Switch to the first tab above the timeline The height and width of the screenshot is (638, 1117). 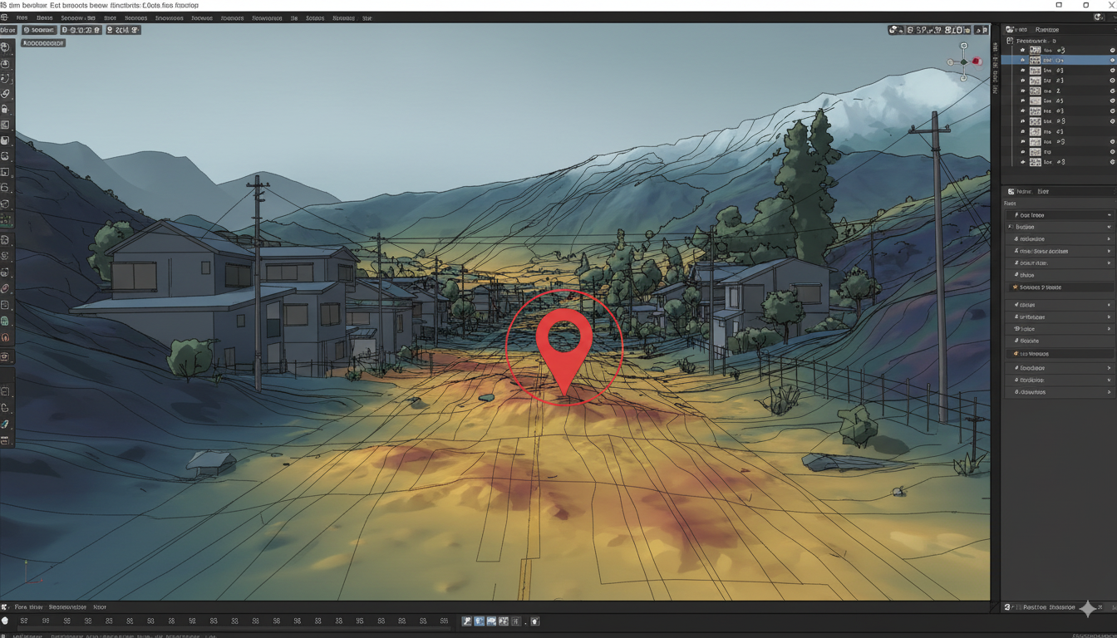pos(28,607)
